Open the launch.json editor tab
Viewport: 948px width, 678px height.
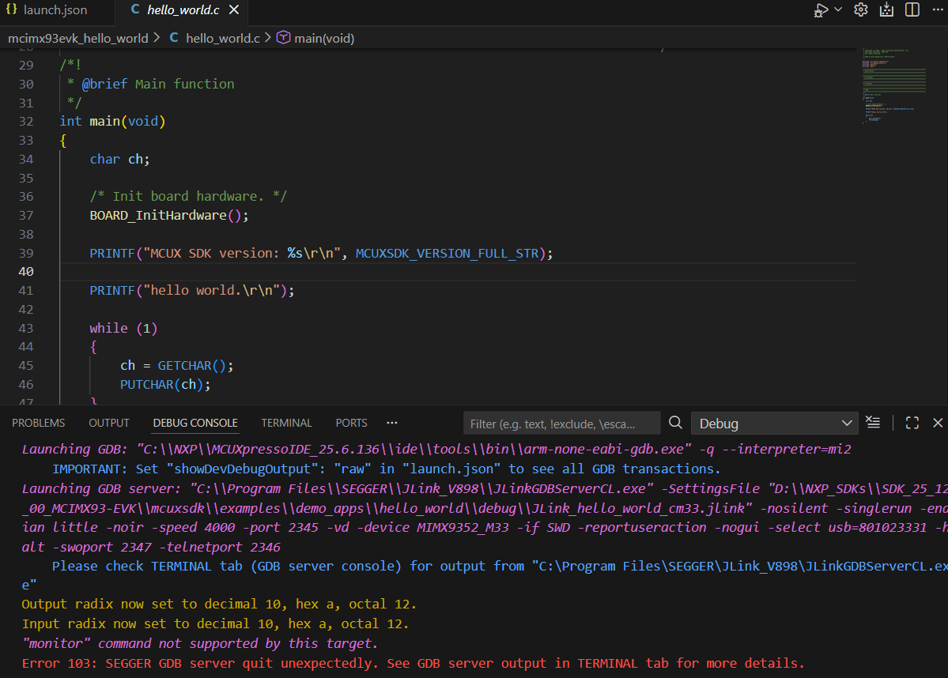click(47, 10)
